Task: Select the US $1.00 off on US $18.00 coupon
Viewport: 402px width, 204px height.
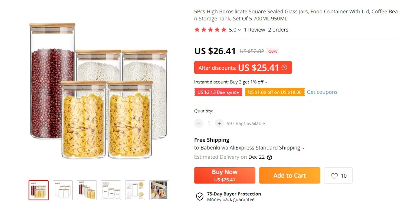Action: 275,92
